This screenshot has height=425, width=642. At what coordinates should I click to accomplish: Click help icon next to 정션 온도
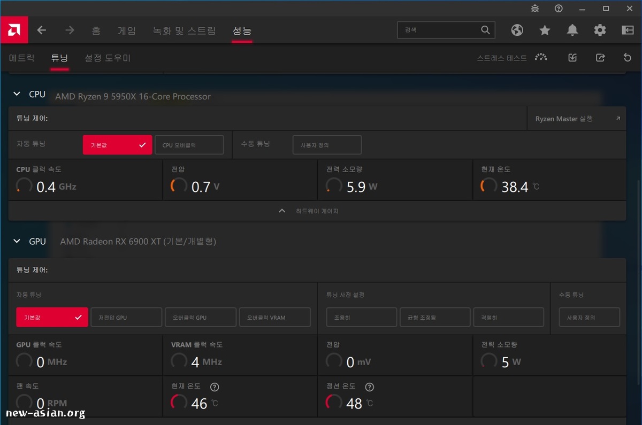coord(369,387)
